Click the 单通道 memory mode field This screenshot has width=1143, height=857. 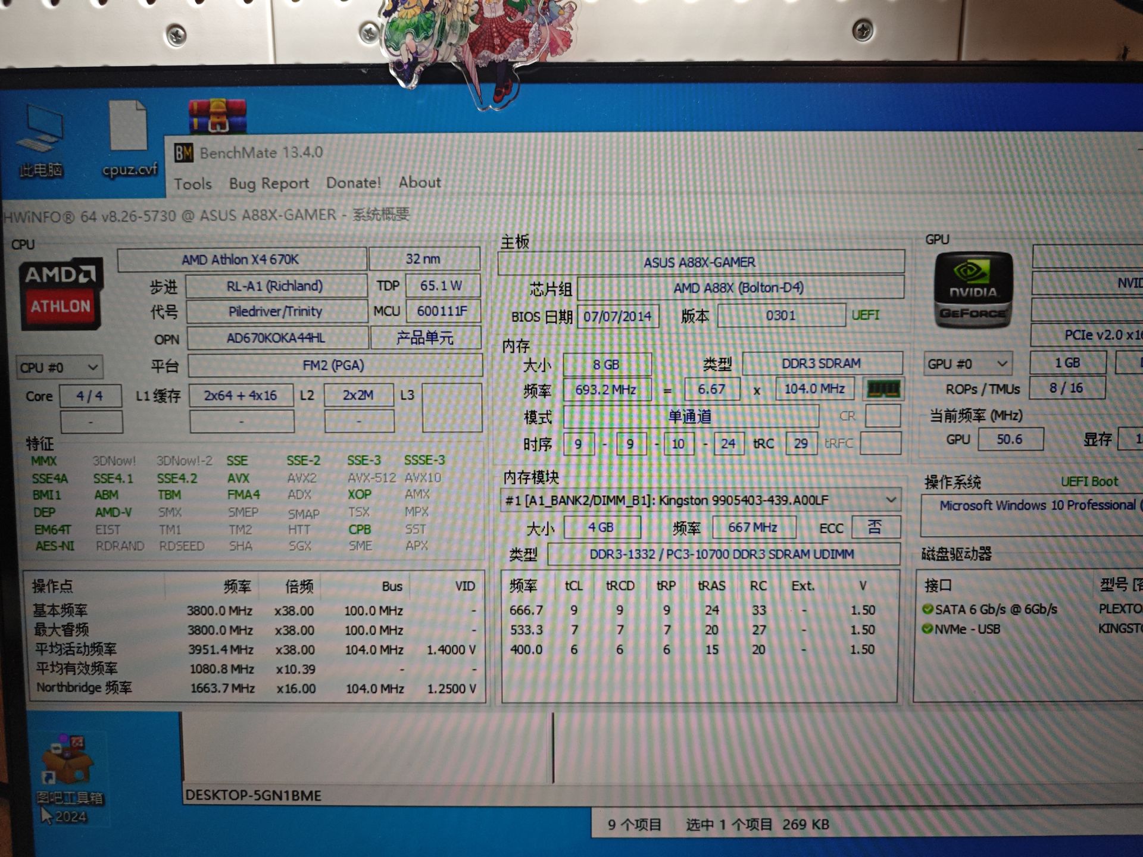pos(691,416)
